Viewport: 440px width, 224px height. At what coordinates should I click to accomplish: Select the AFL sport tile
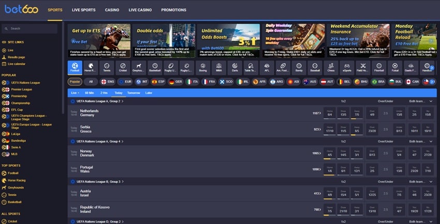click(x=267, y=68)
